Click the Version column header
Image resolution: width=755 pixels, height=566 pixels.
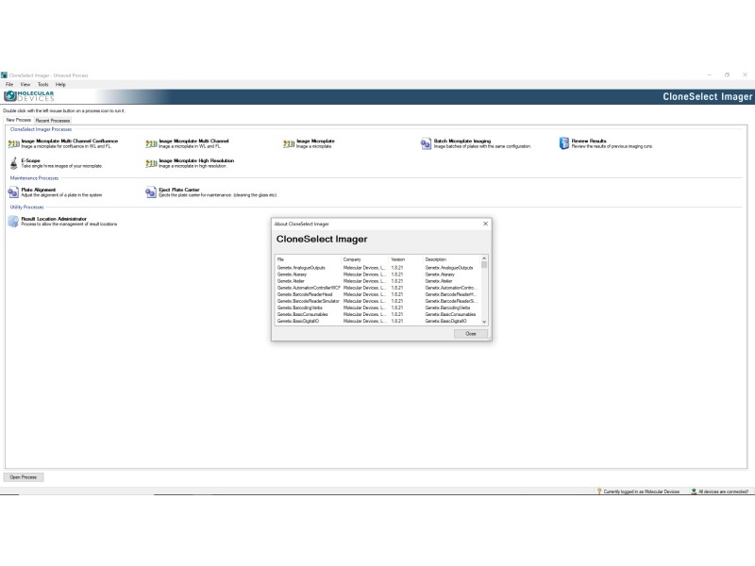(406, 258)
